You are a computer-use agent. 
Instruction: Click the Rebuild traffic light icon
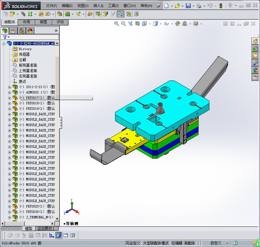(221, 6)
